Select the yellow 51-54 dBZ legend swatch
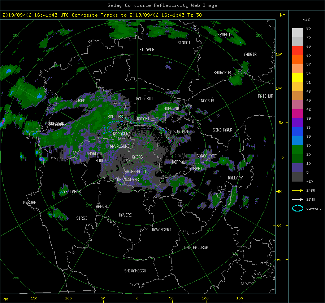This screenshot has height=303, width=325. 298,77
